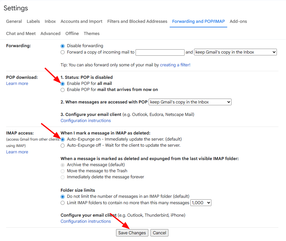Click the forwarding address input field
This screenshot has width=286, height=241.
[160, 52]
